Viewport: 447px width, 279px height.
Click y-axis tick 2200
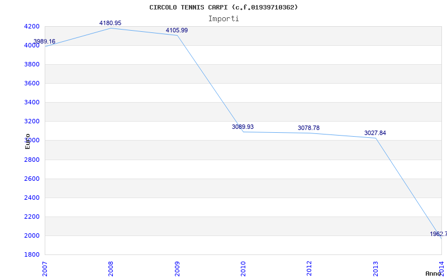(32, 217)
